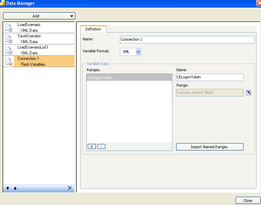
Task: Click the LoadScenario XML document icon
Action: click(9, 28)
